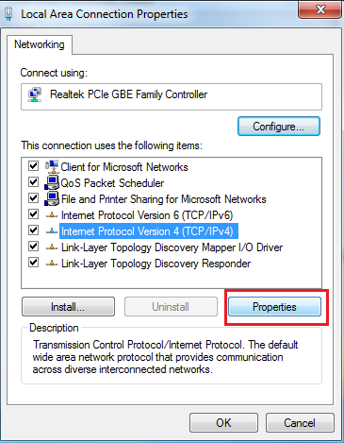
Task: Click the File and Printer Sharing icon
Action: [x=52, y=198]
